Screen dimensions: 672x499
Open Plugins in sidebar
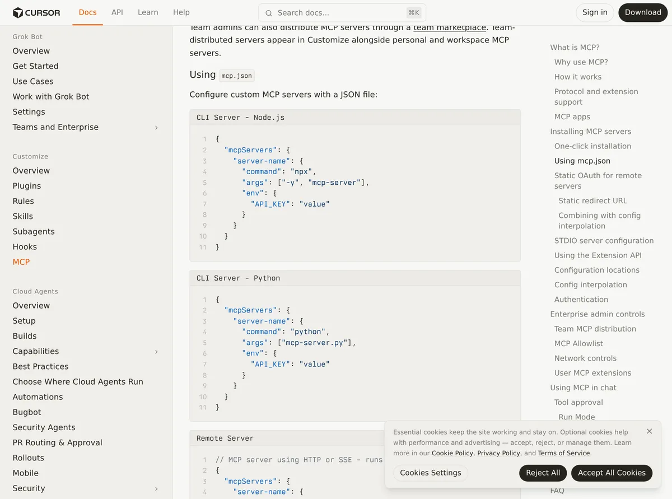(x=27, y=186)
